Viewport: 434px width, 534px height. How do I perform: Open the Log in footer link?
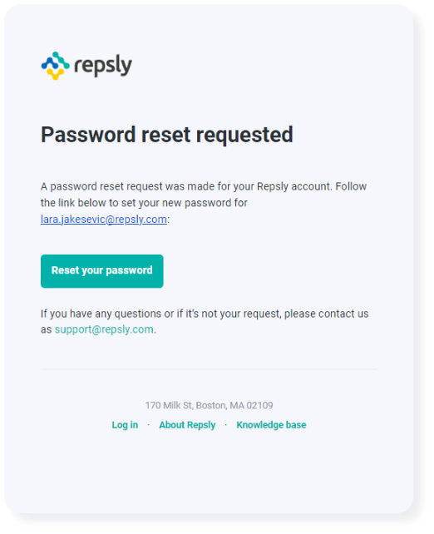125,425
